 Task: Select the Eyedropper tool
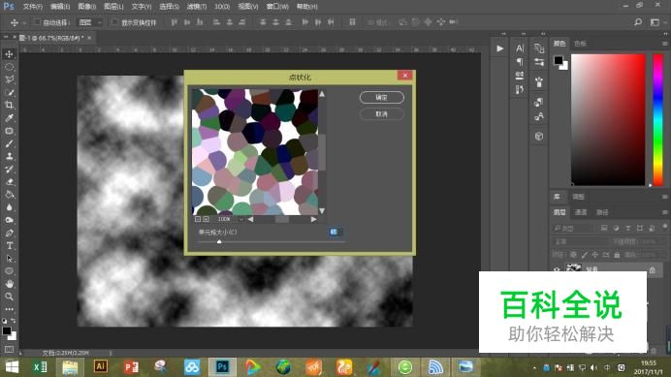coord(9,117)
